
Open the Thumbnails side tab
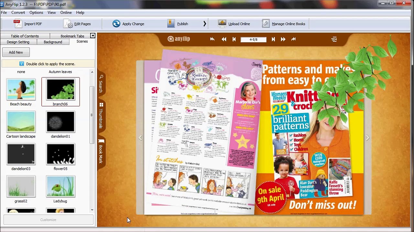coord(101,116)
